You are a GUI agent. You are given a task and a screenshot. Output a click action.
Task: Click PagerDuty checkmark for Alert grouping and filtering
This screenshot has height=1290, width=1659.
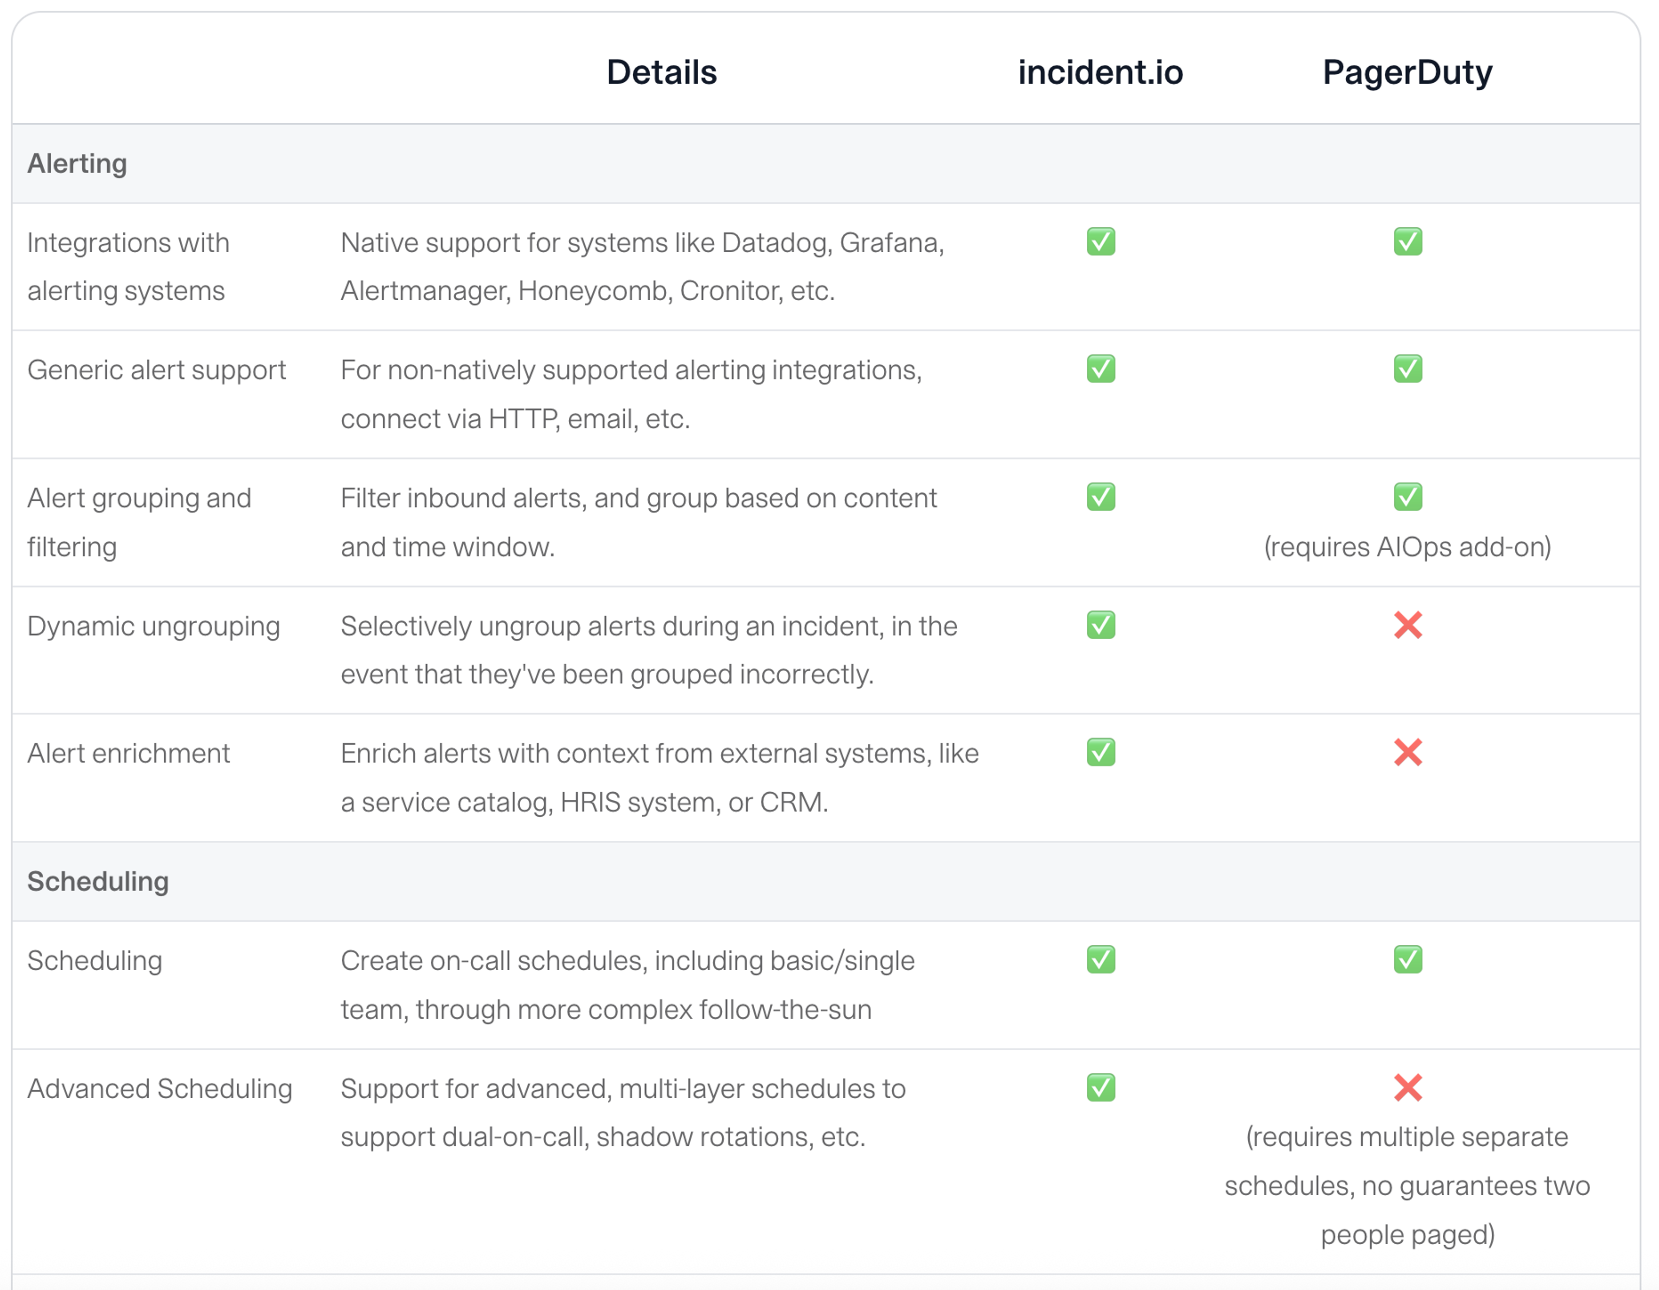click(1407, 497)
